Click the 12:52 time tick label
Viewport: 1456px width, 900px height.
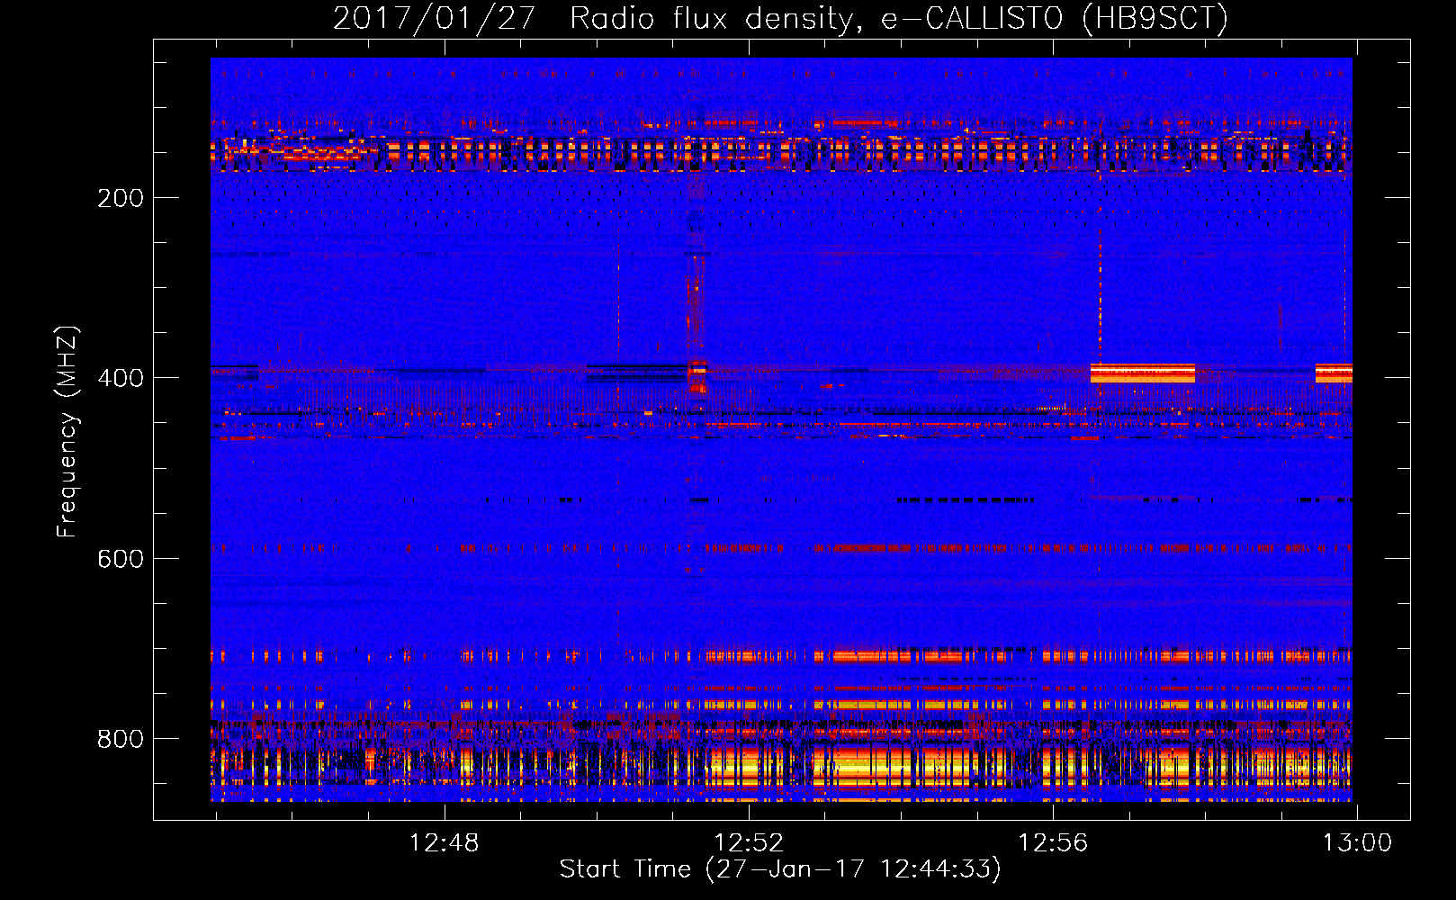(x=749, y=843)
